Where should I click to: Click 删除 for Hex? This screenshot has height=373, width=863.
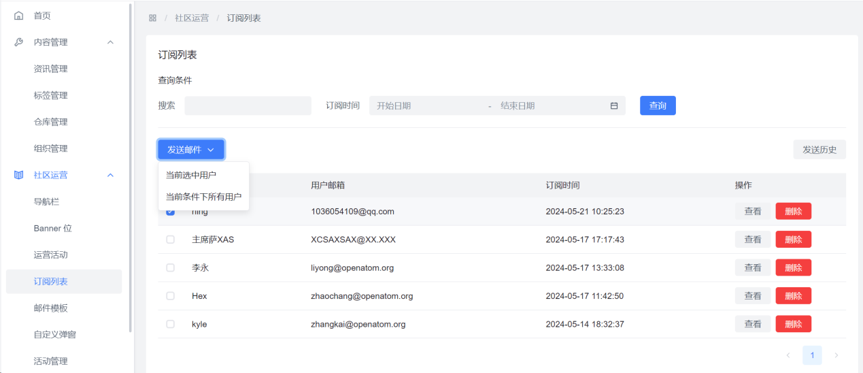pyautogui.click(x=793, y=296)
